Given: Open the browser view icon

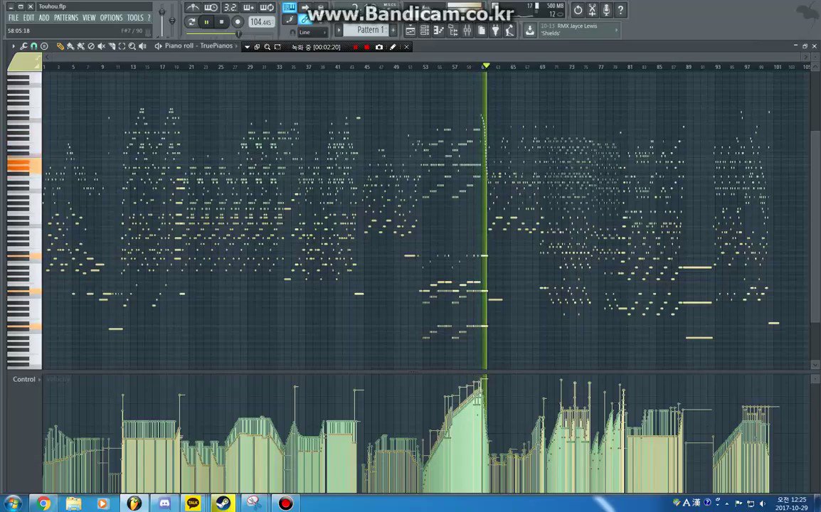Looking at the screenshot, I should click(453, 31).
